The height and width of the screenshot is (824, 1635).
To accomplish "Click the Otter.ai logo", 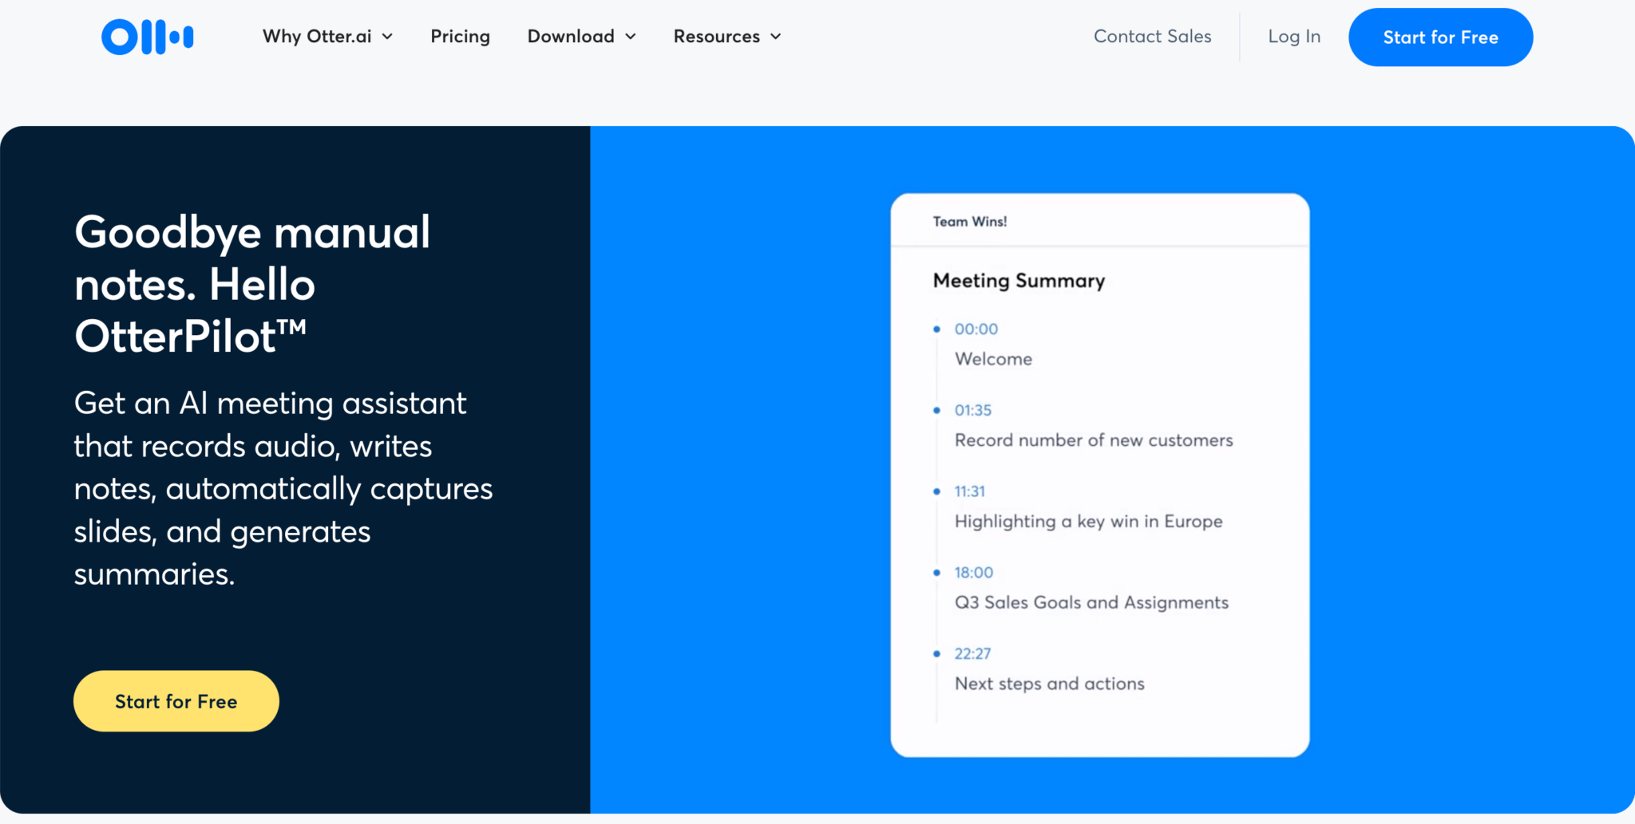I will (x=148, y=36).
